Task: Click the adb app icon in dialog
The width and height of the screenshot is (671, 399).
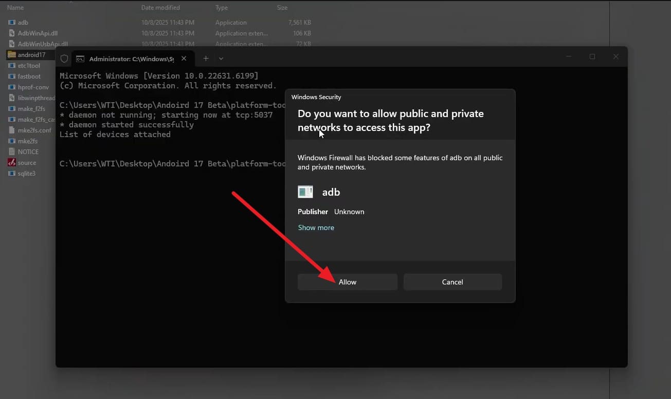Action: [x=305, y=192]
